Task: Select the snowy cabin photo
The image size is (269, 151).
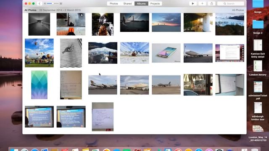Action: (x=134, y=53)
